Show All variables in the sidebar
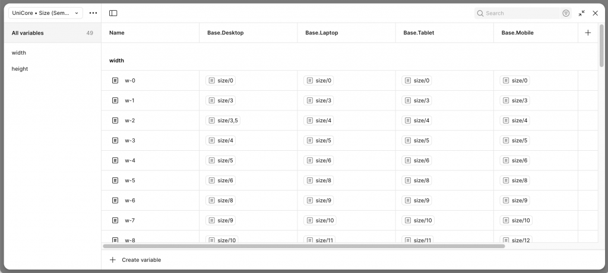 28,33
